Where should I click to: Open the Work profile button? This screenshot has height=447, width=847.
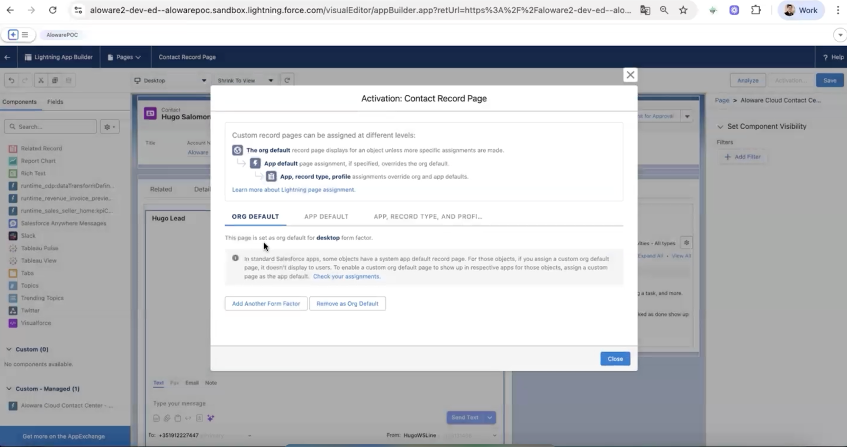click(801, 10)
